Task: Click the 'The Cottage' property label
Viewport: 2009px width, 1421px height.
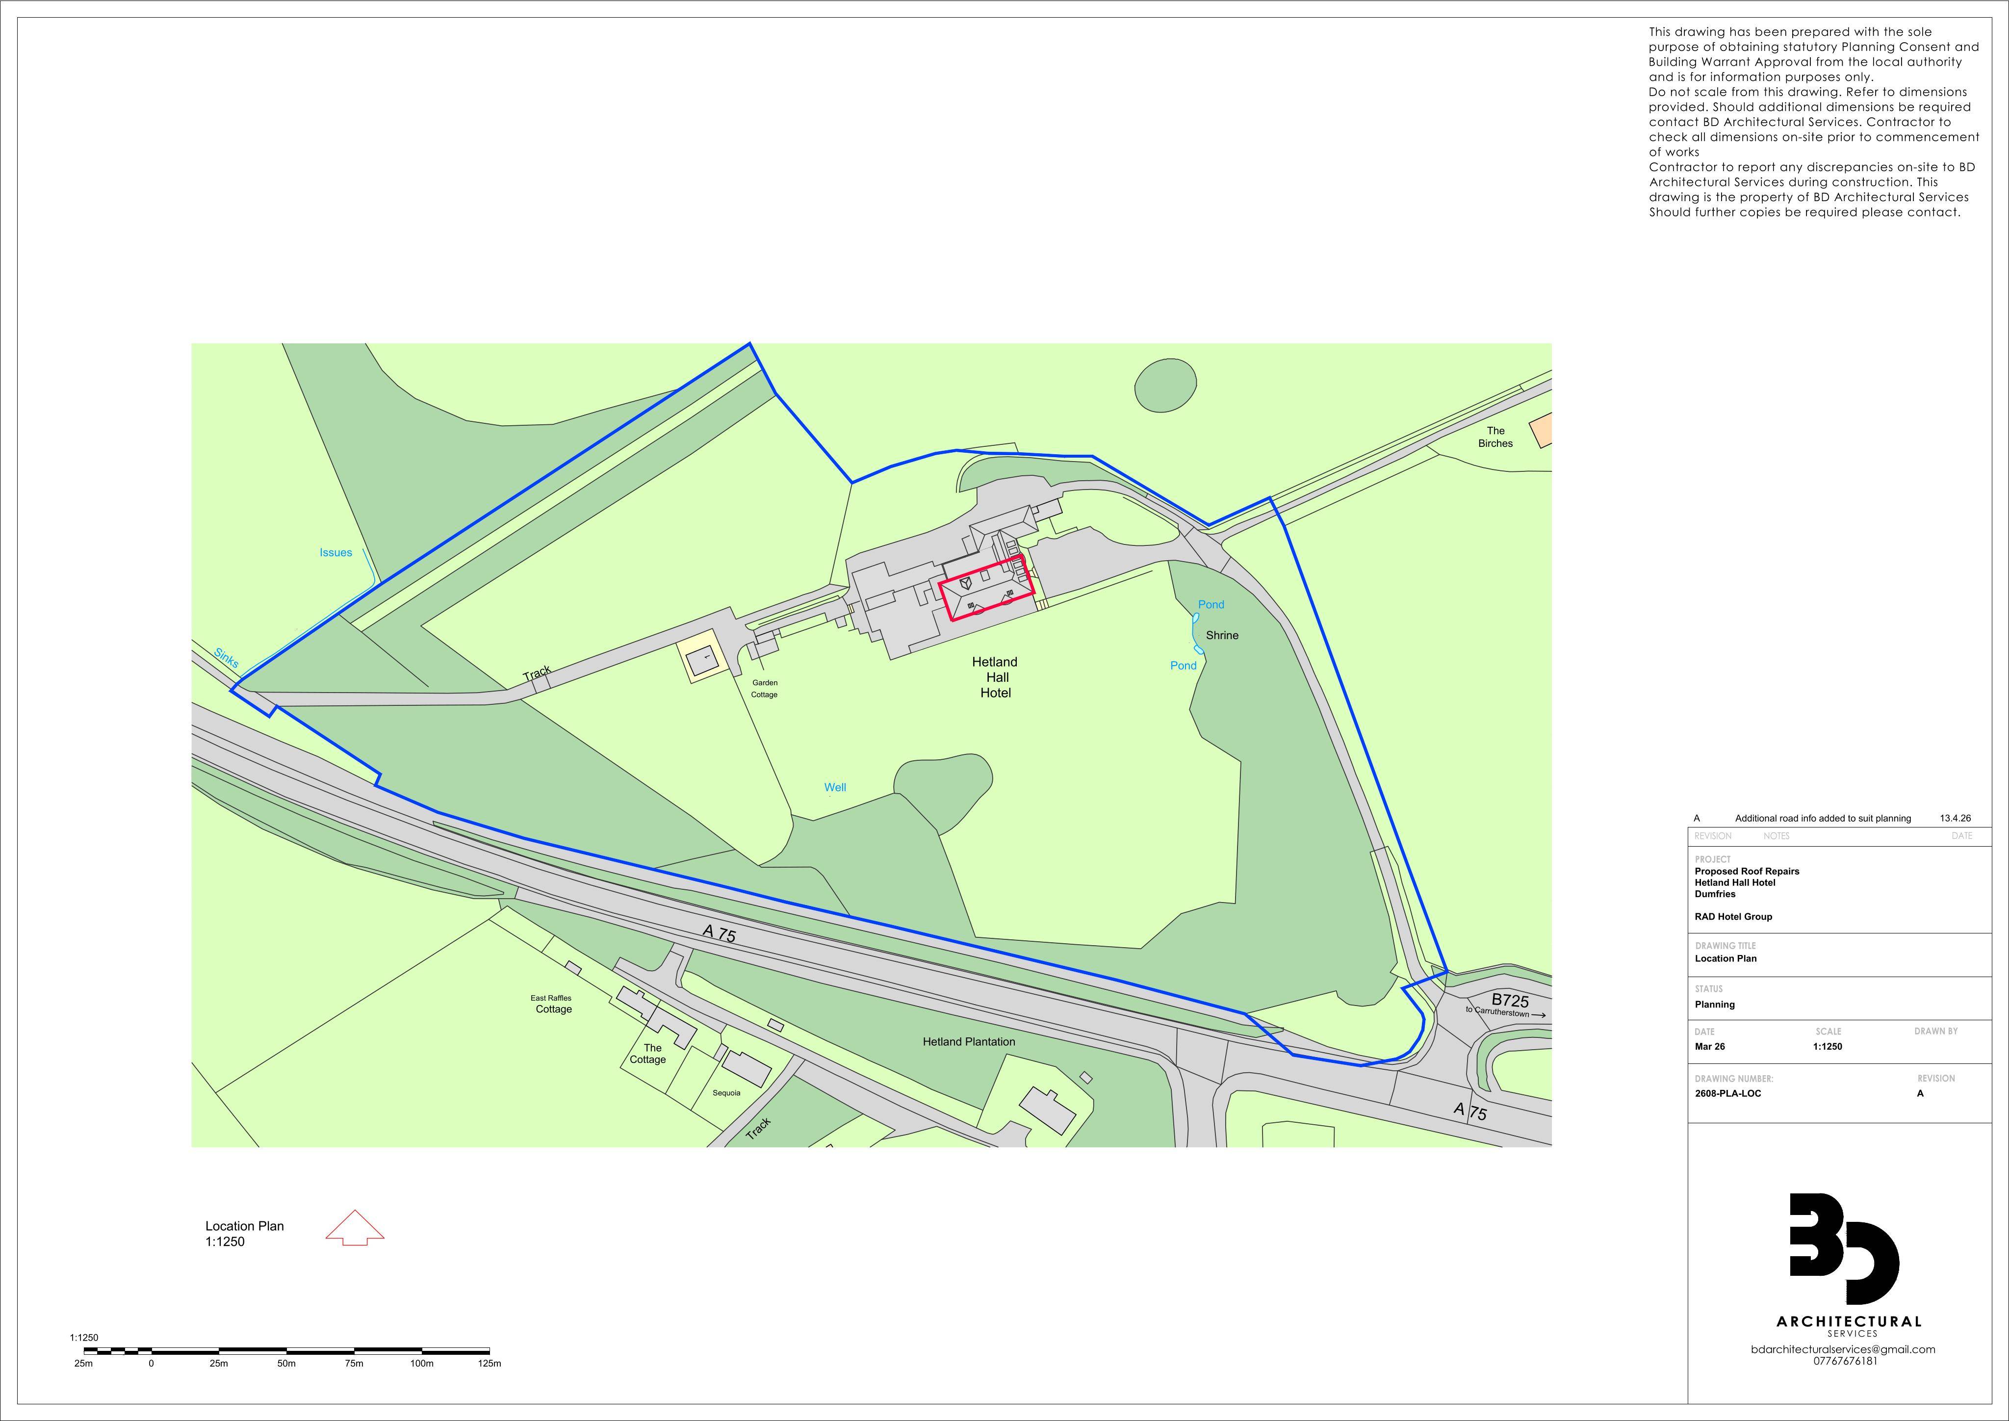Action: click(x=648, y=1054)
